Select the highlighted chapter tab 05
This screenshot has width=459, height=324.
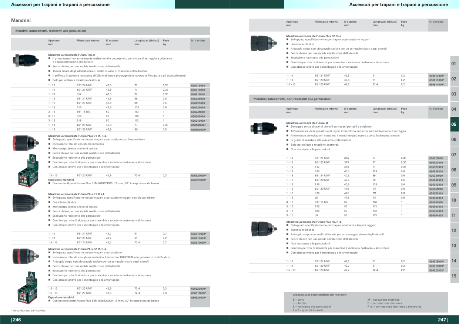[x=454, y=124]
